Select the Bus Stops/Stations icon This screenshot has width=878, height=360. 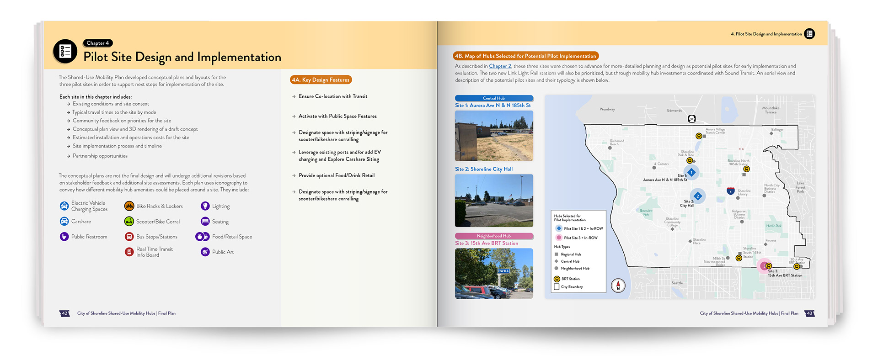click(129, 237)
